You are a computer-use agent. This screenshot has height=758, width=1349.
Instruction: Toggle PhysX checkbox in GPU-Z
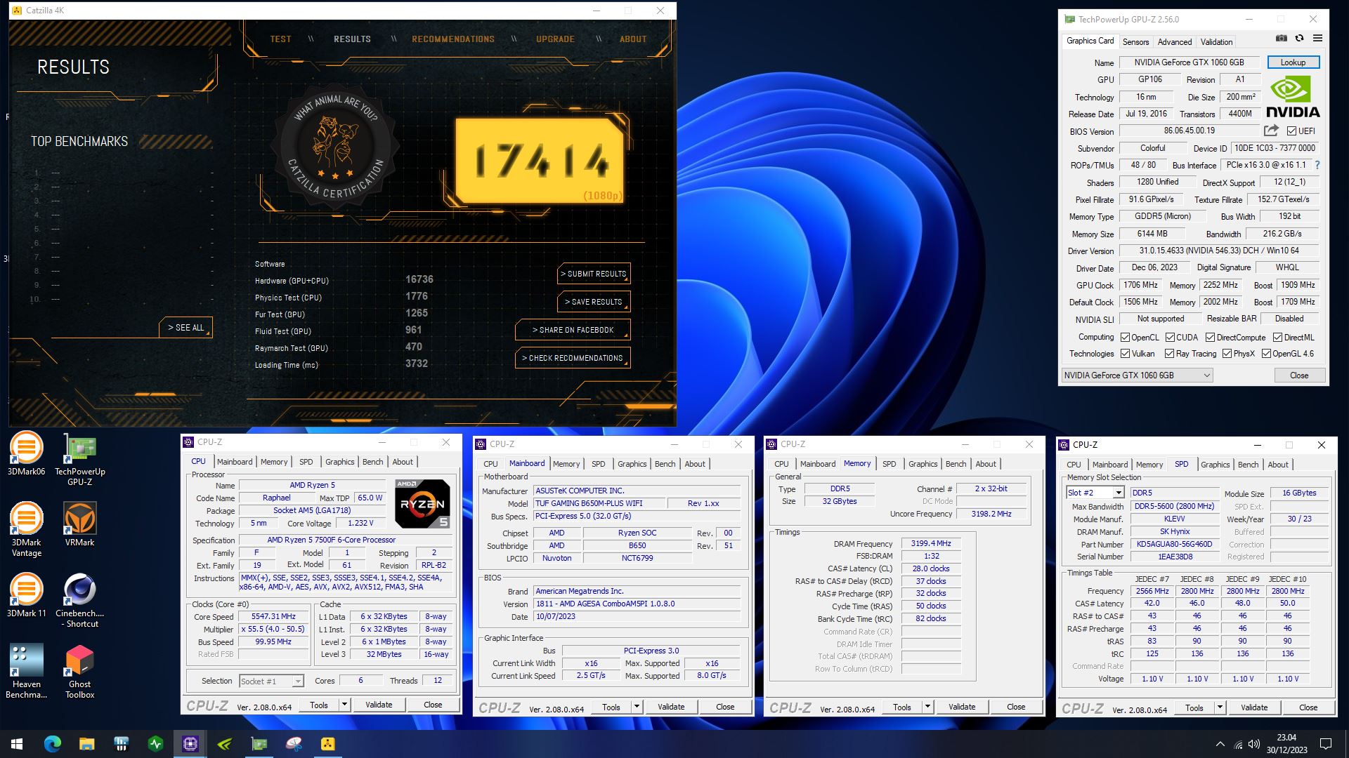1227,354
